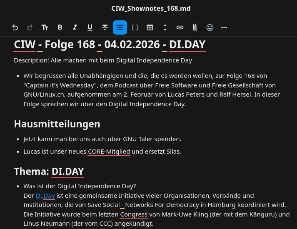The width and height of the screenshot is (297, 229).
Task: Click the misspelled word Congress
Action: click(x=134, y=214)
